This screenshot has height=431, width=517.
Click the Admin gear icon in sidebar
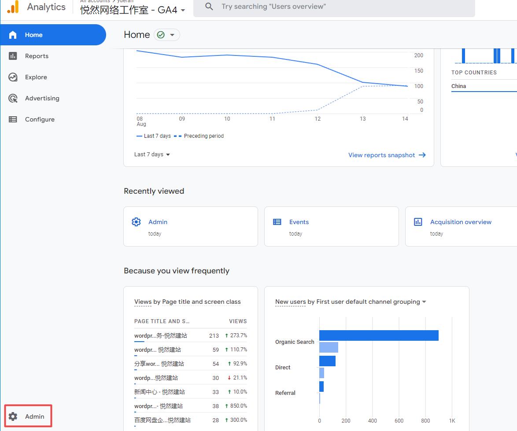[13, 416]
